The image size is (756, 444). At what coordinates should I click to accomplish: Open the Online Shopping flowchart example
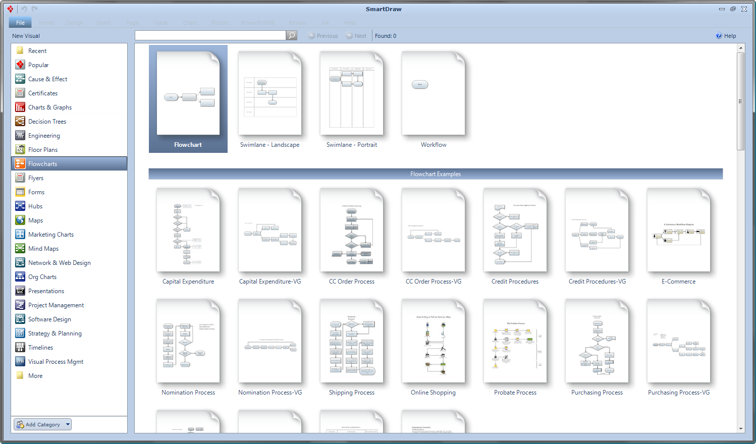coord(433,342)
